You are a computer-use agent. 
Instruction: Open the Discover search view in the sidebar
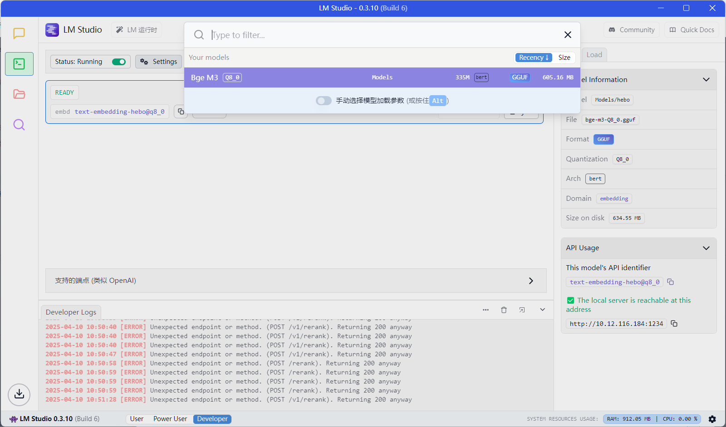pyautogui.click(x=19, y=125)
